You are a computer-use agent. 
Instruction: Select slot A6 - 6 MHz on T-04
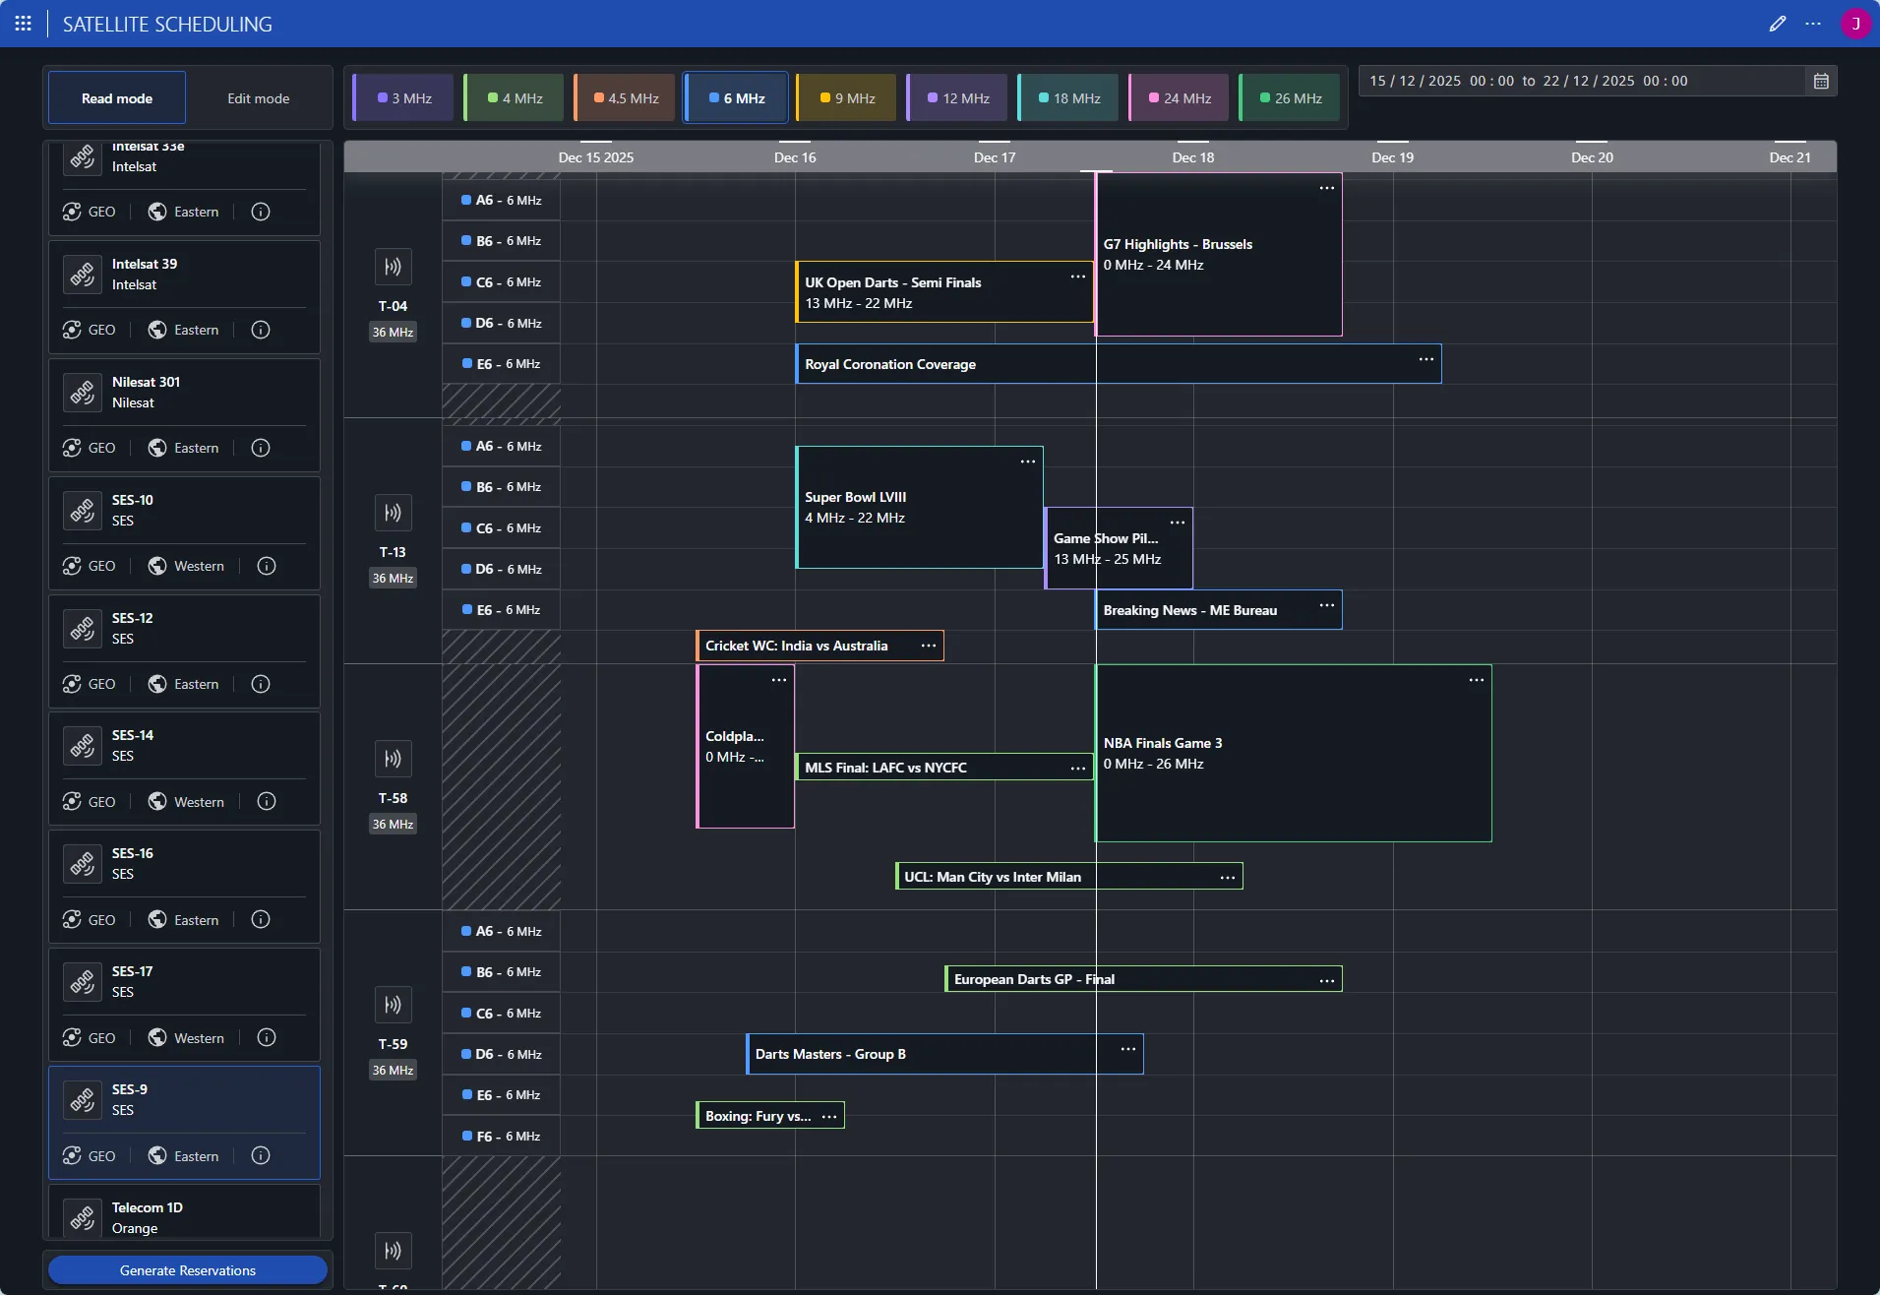point(501,200)
